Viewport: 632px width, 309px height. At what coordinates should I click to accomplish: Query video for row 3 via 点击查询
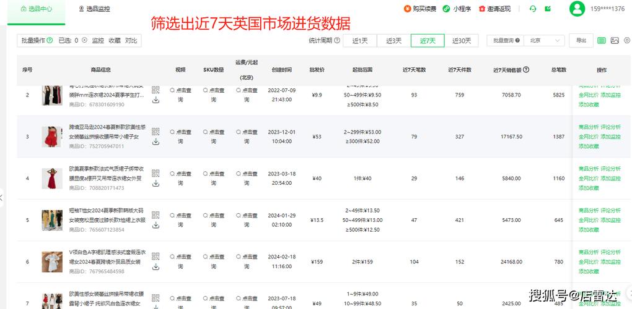point(180,136)
